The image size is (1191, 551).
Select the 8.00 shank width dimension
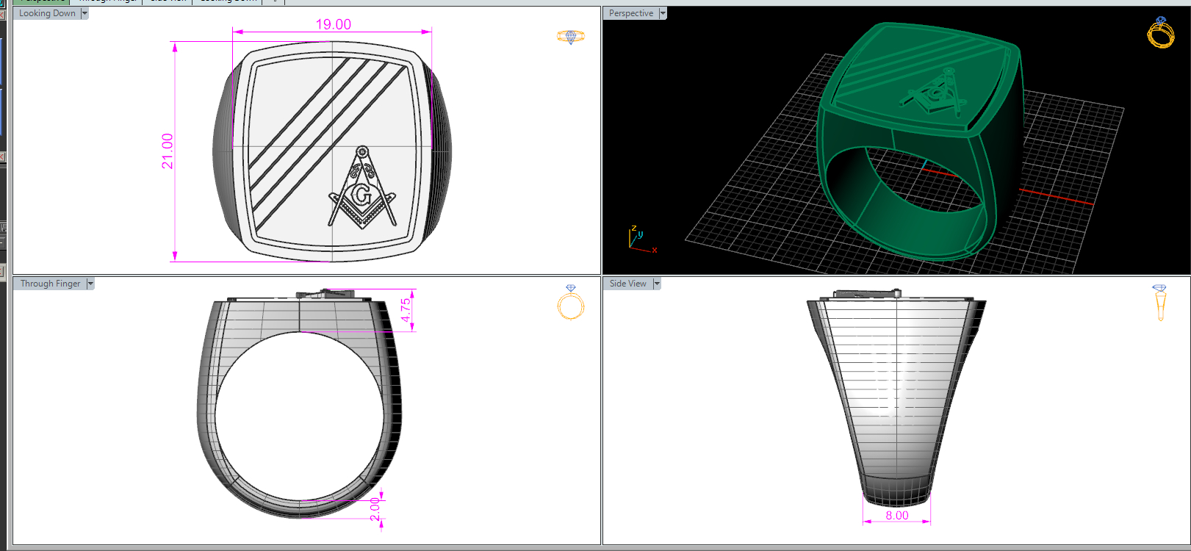(896, 515)
